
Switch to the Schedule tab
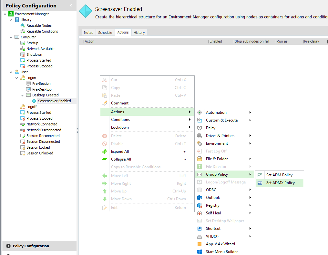[x=105, y=32]
